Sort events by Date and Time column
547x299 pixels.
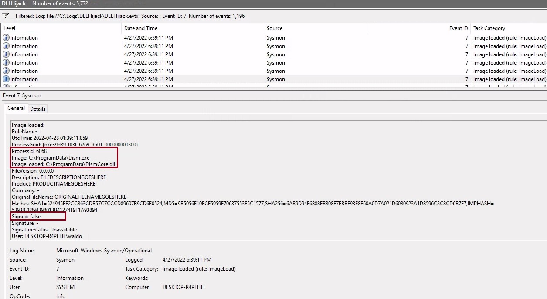click(x=193, y=28)
